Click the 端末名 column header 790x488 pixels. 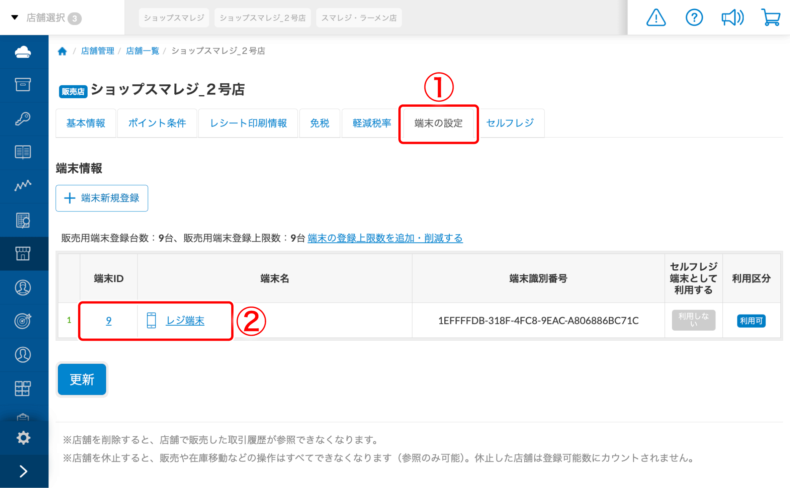point(275,279)
